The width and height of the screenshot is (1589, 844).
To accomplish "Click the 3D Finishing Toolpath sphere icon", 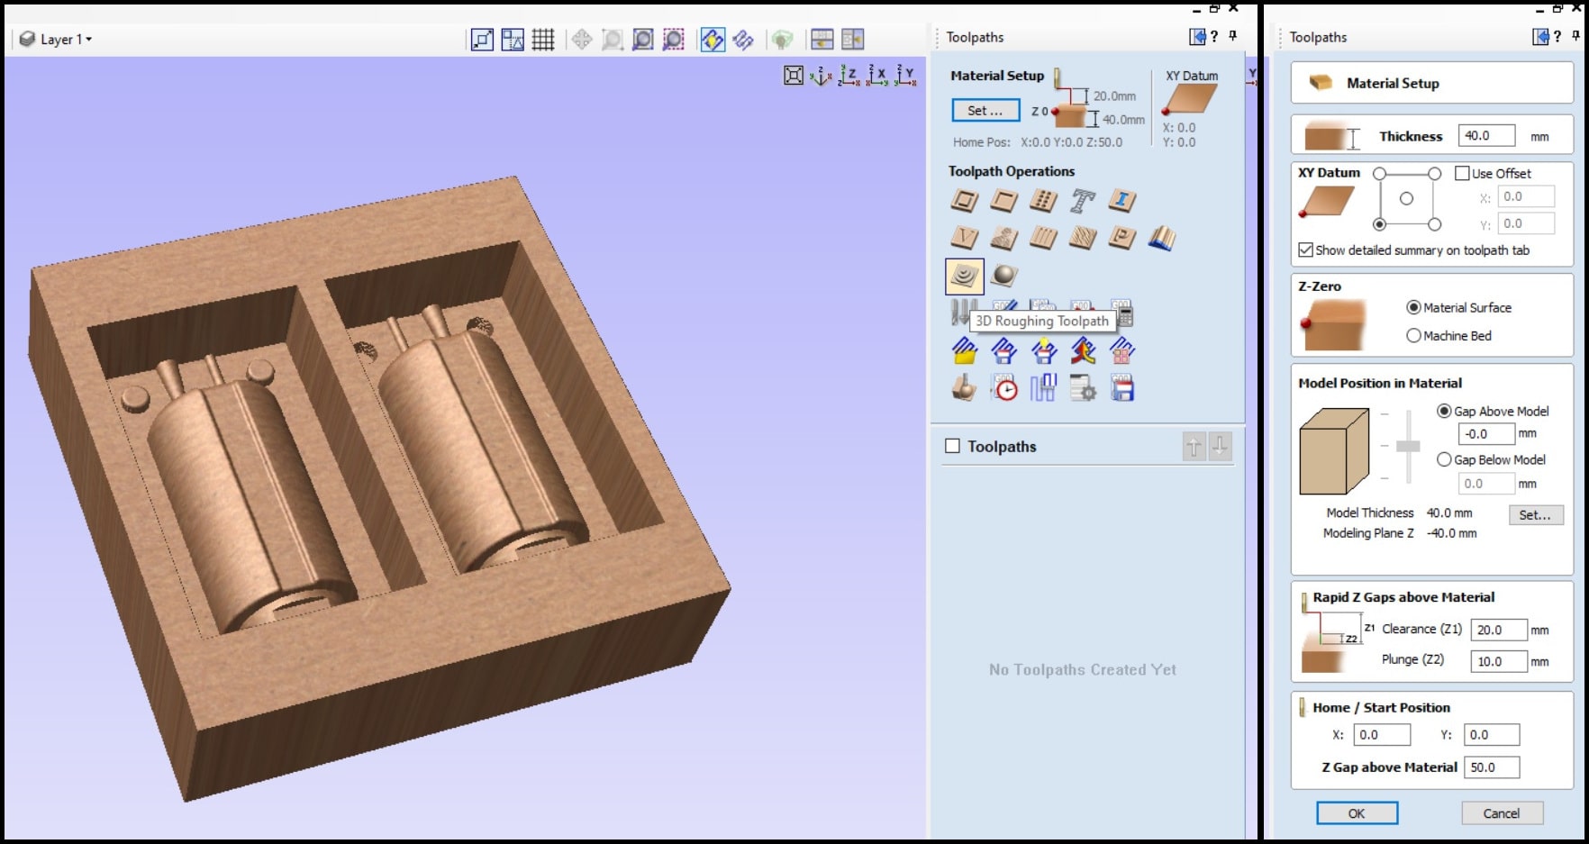I will coord(1003,276).
